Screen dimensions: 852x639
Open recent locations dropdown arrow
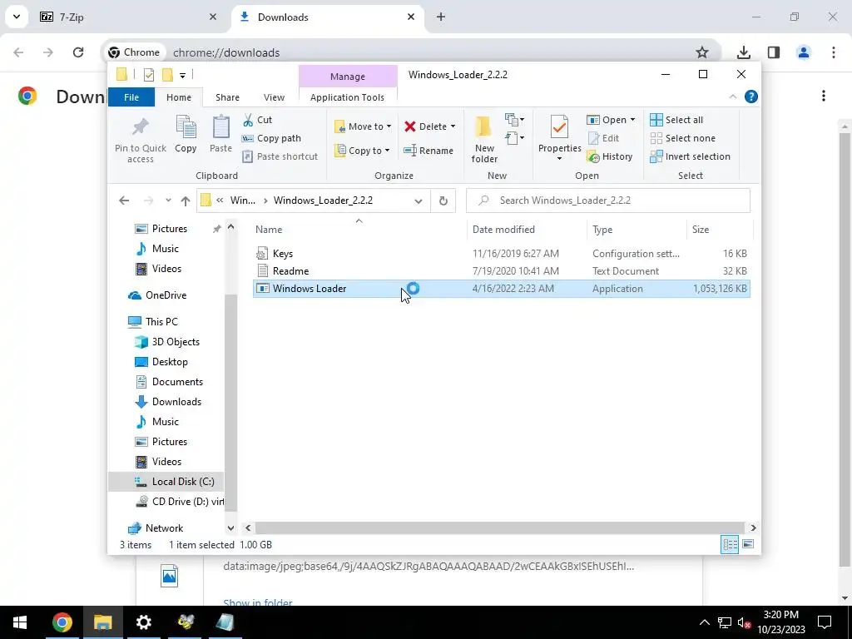168,201
